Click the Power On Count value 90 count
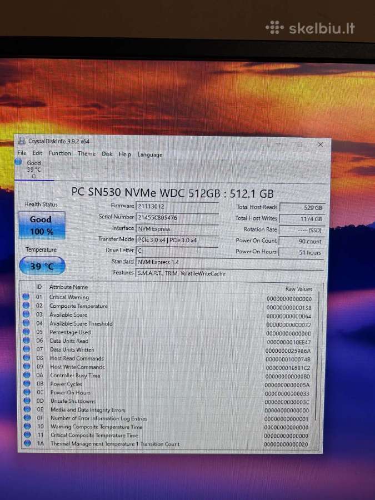Viewport: 375px width, 500px height. pos(302,241)
